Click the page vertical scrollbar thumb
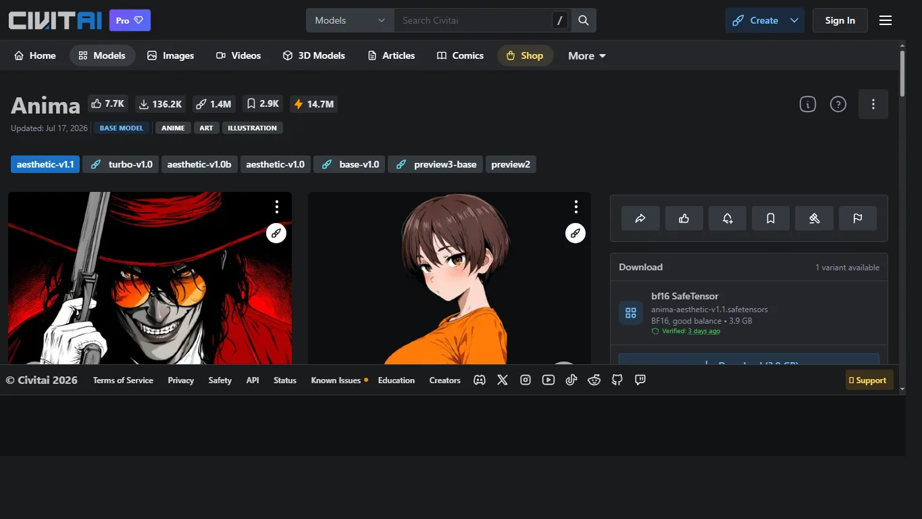This screenshot has height=519, width=922. point(902,74)
